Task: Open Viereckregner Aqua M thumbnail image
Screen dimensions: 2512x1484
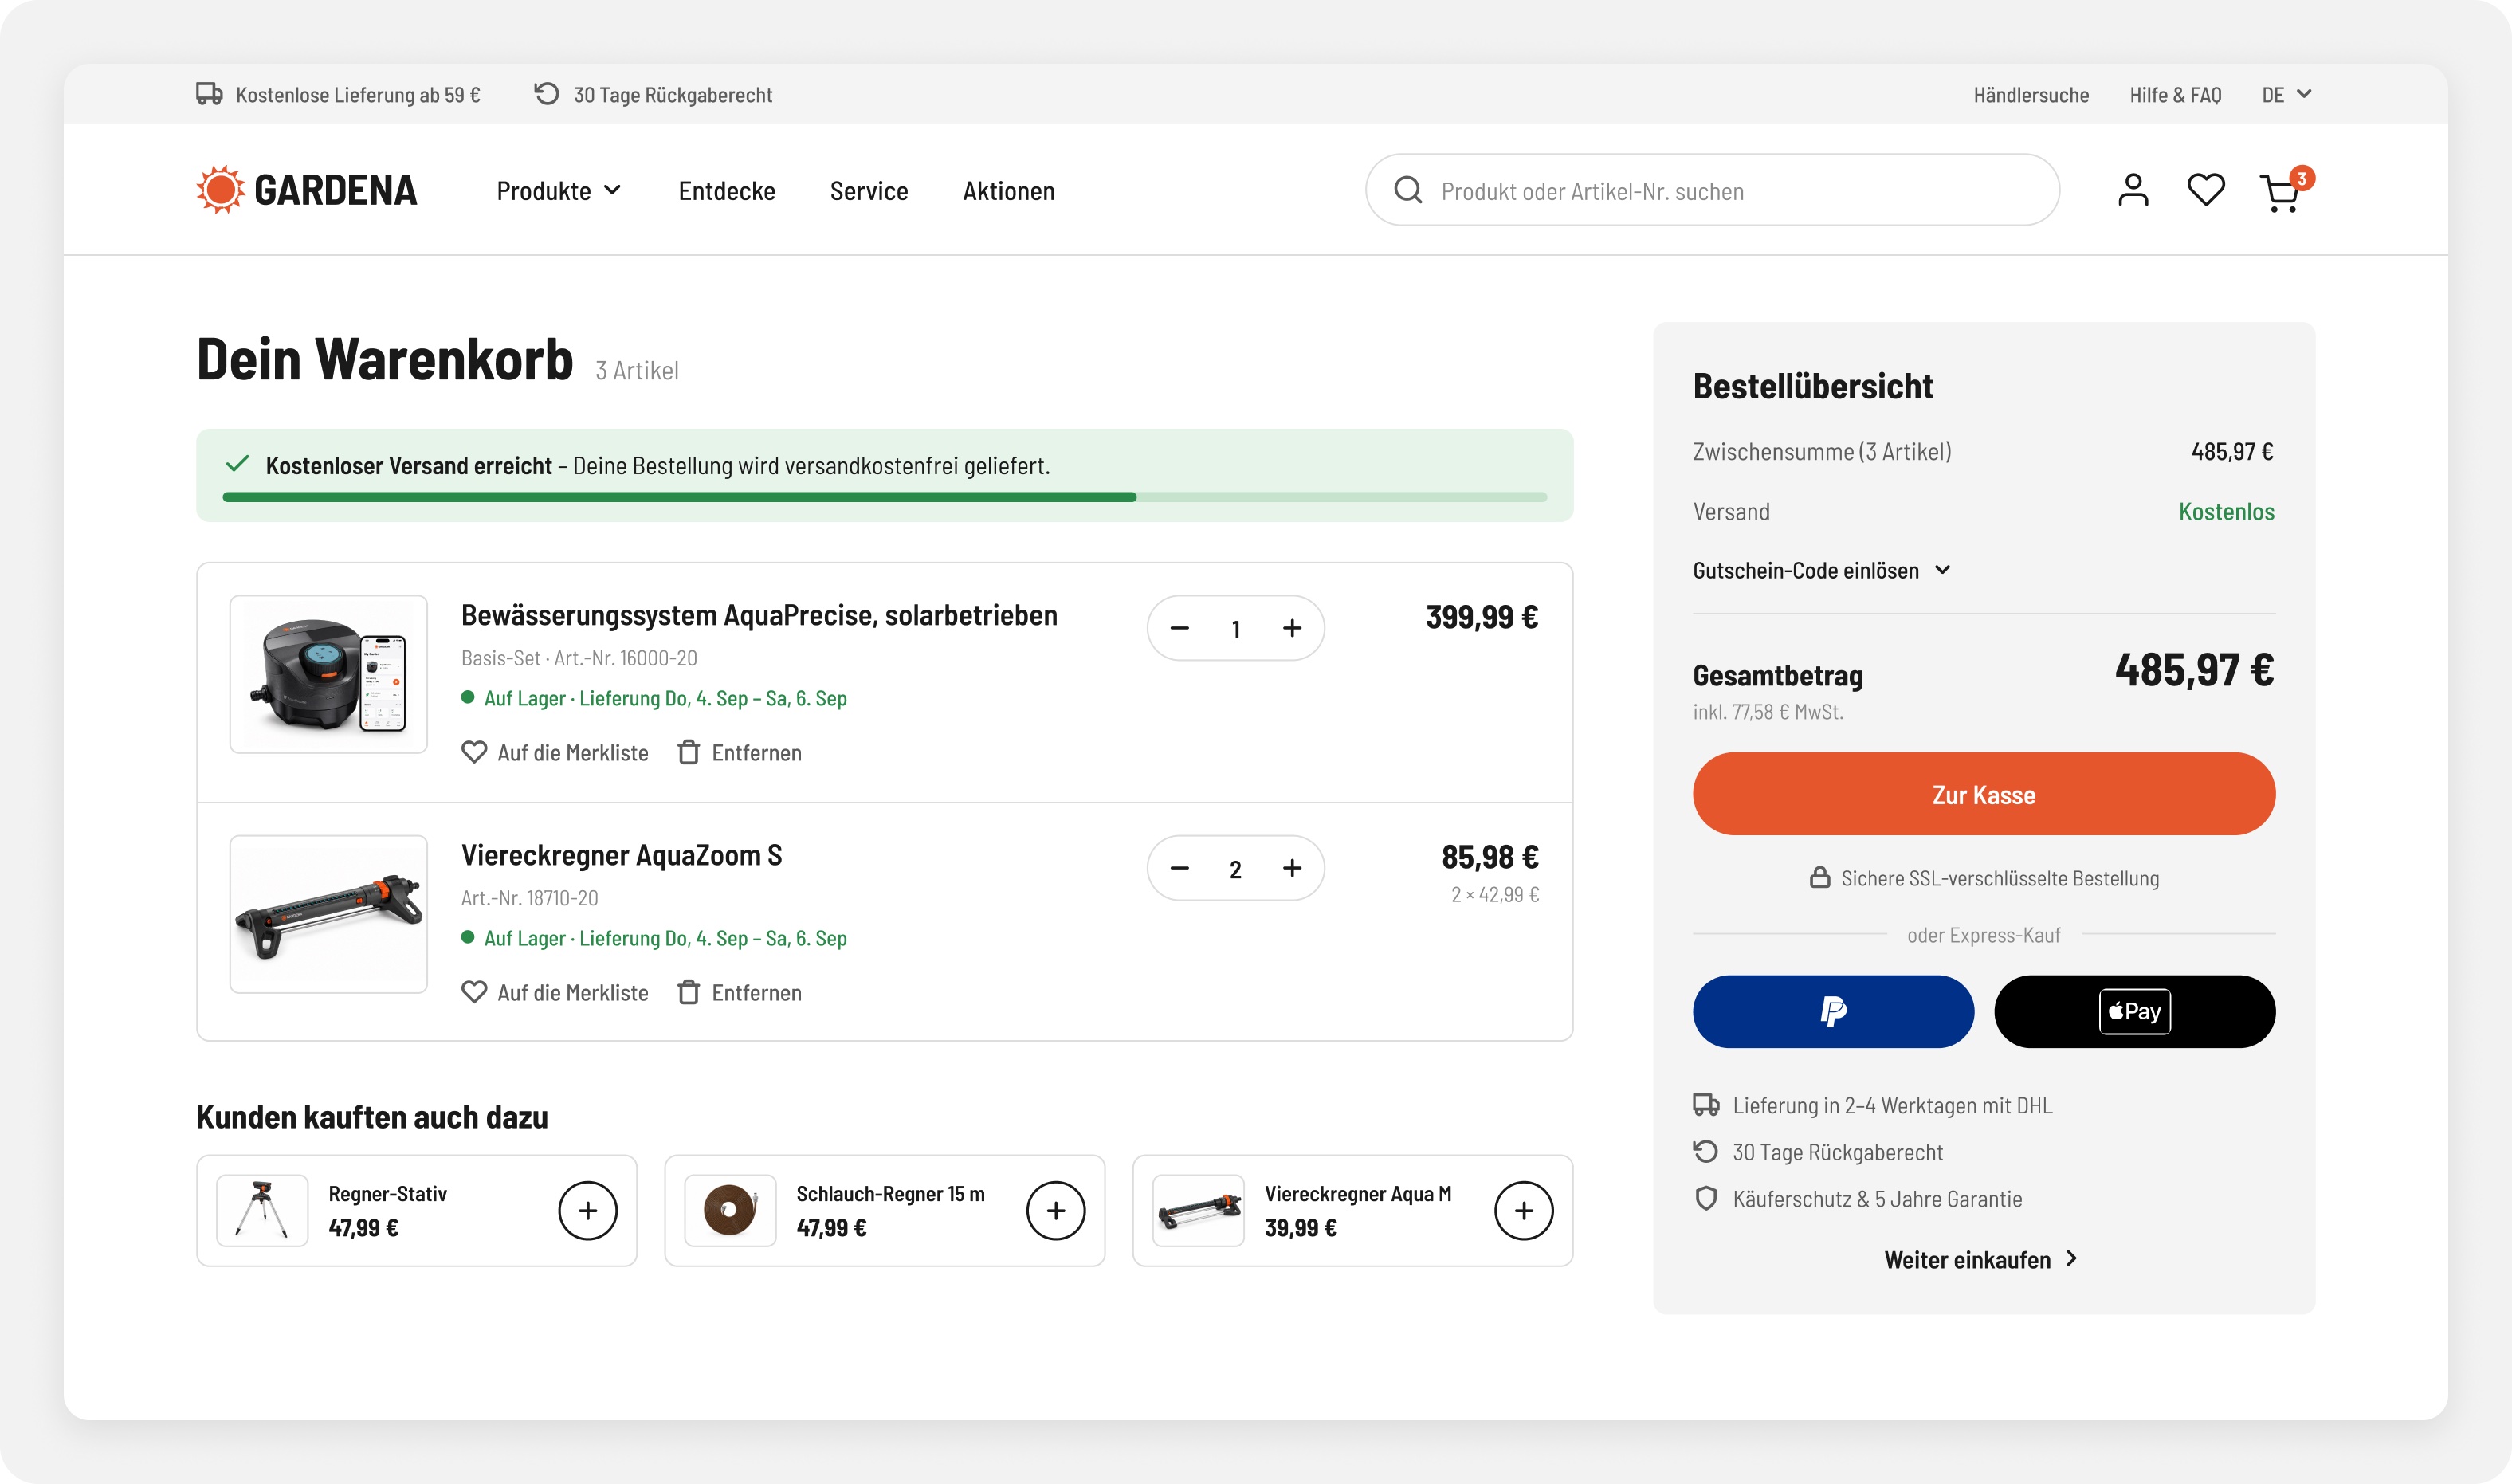Action: (1198, 1211)
